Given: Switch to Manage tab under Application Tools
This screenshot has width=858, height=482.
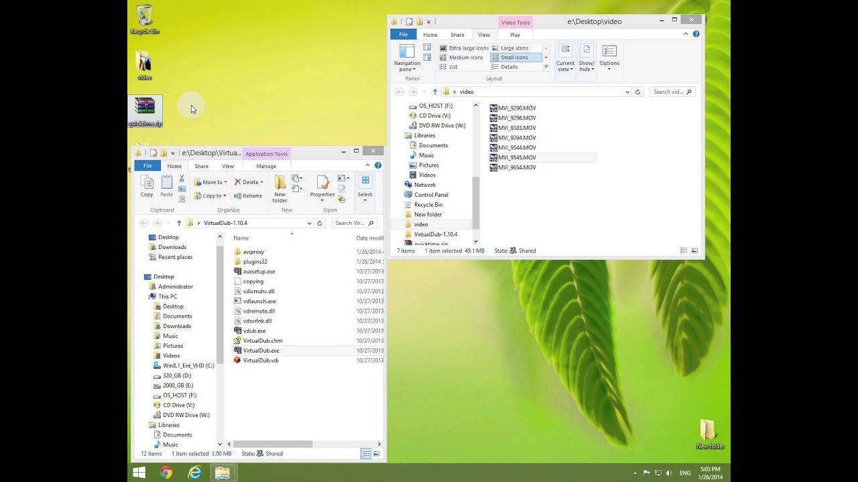Looking at the screenshot, I should (266, 166).
